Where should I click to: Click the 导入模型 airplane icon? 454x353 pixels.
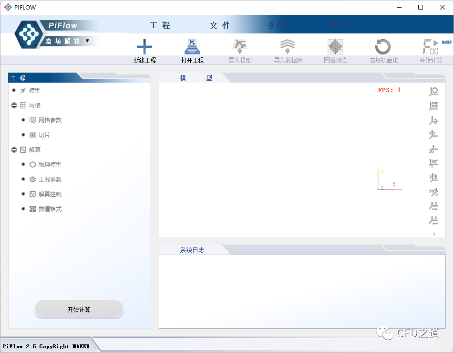pyautogui.click(x=240, y=47)
